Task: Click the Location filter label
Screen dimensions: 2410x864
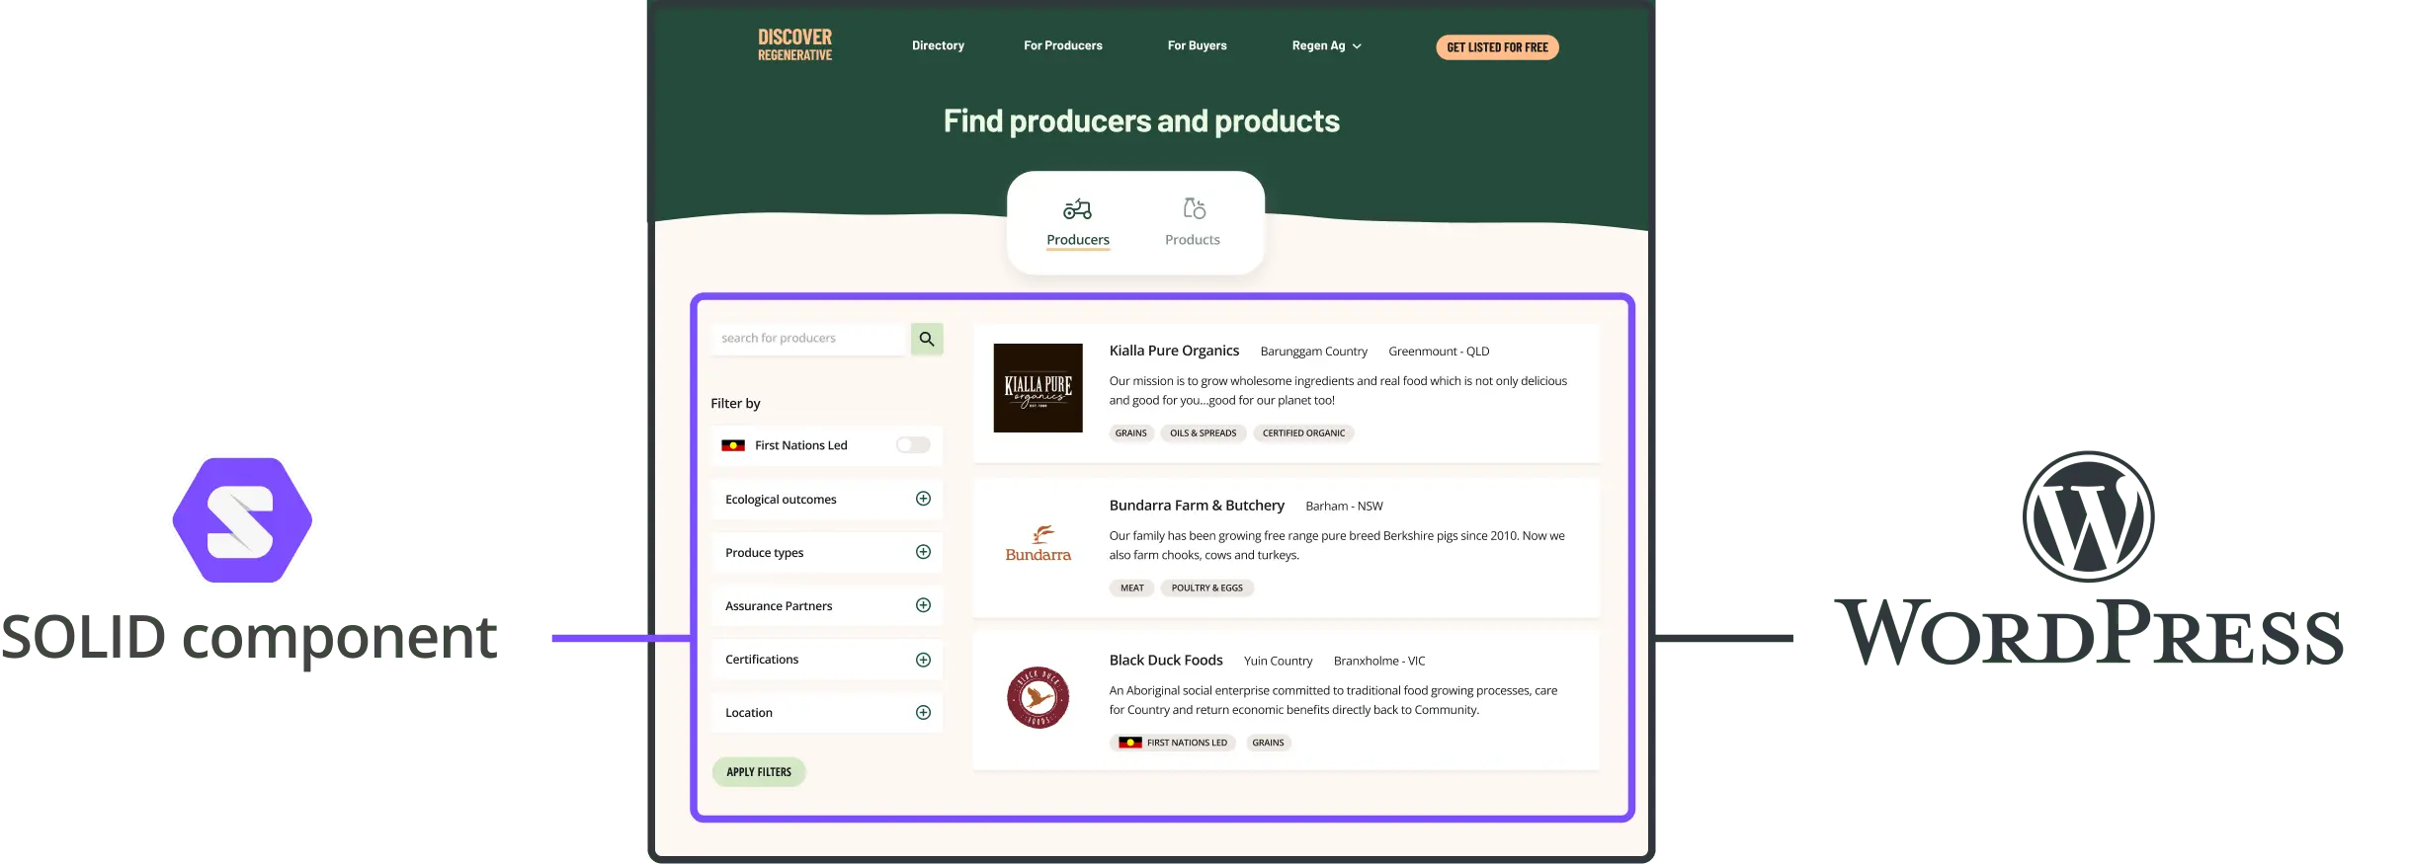Action: tap(749, 713)
